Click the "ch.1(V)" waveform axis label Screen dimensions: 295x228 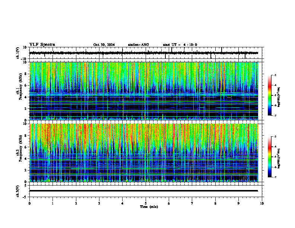pyautogui.click(x=18, y=53)
